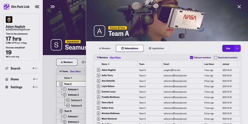The image size is (248, 124).
Task: Click Layla Nelson row icon
Action: point(98,86)
